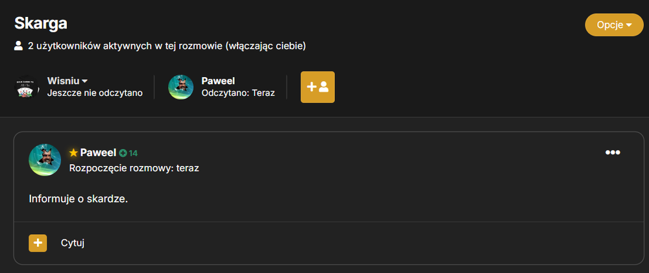This screenshot has width=649, height=273.
Task: Open Wisniu's avatar with playing cards
Action: 27,87
